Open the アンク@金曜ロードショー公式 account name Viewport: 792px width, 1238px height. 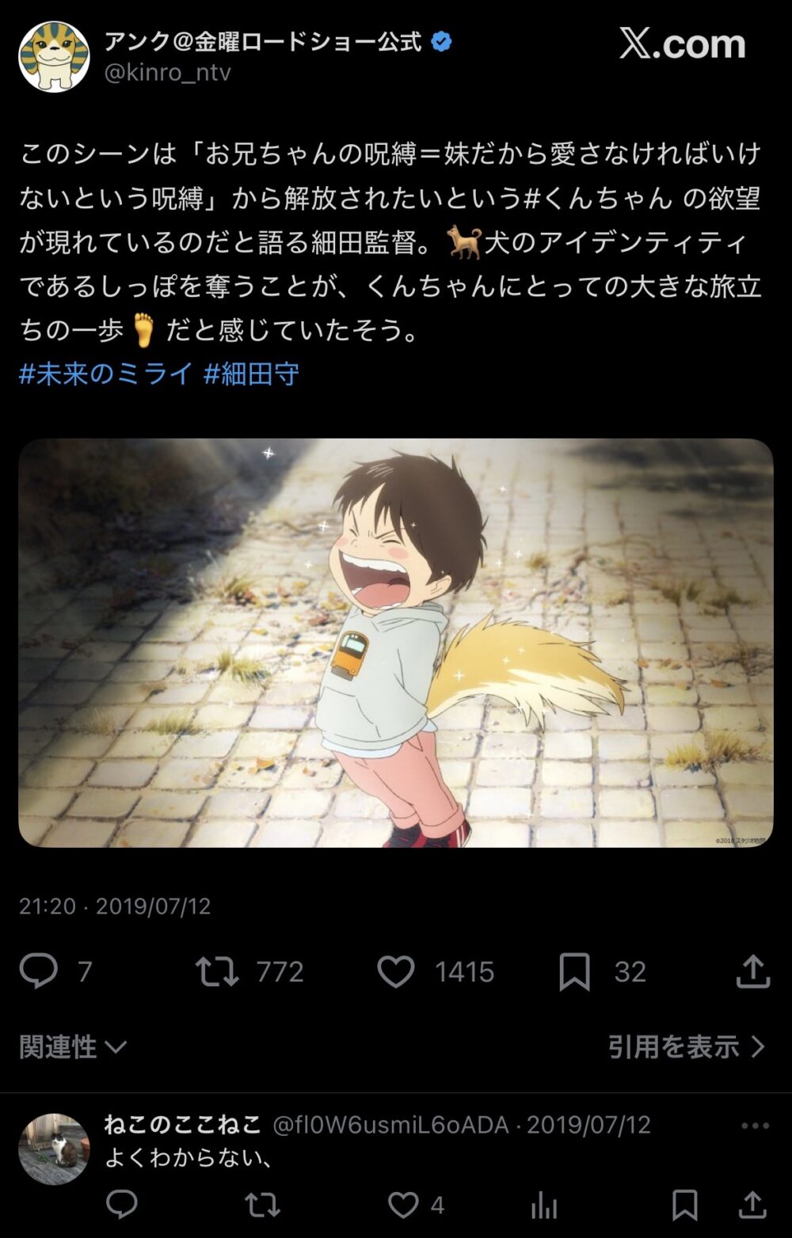pos(263,41)
